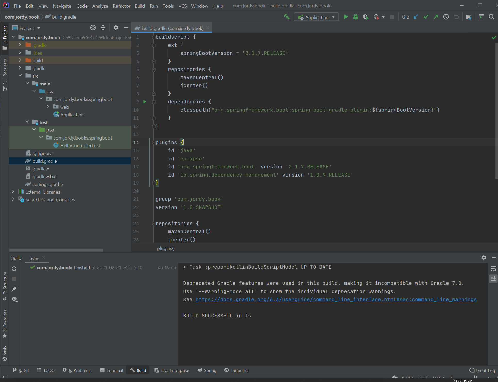The image size is (498, 382).
Task: Open the Event Log button
Action: pos(482,370)
